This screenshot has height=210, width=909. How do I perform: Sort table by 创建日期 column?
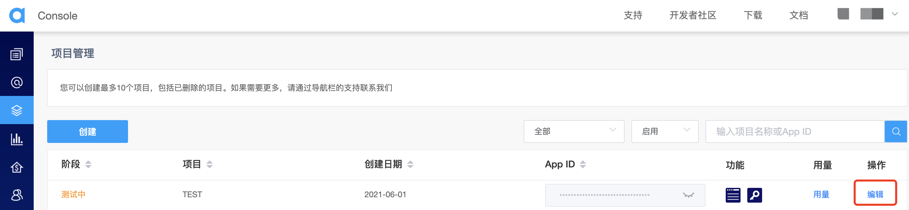410,164
